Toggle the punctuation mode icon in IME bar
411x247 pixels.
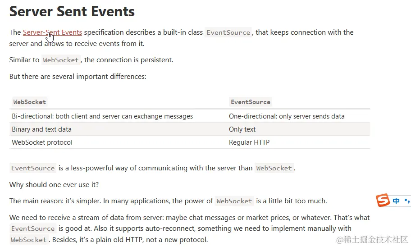(407, 201)
